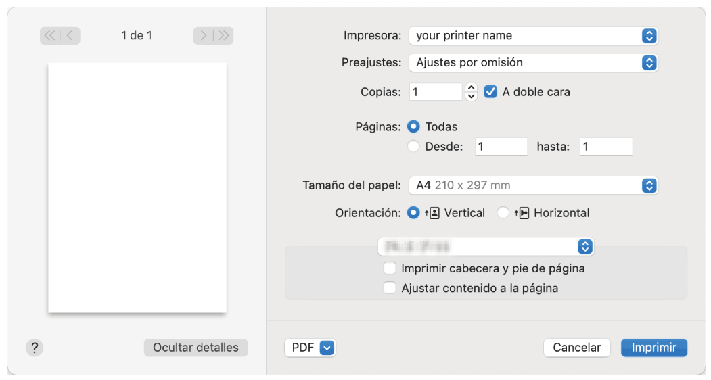Image resolution: width=711 pixels, height=380 pixels.
Task: Enable Imprimir cabecera y pie de página
Action: tap(390, 268)
